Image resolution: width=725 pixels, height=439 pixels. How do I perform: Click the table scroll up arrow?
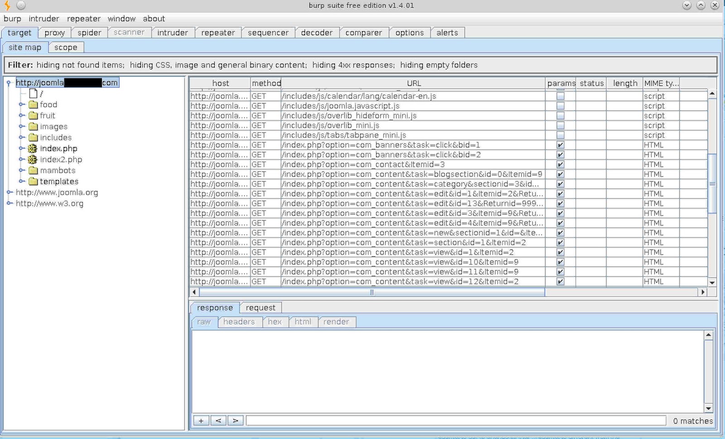[x=712, y=94]
